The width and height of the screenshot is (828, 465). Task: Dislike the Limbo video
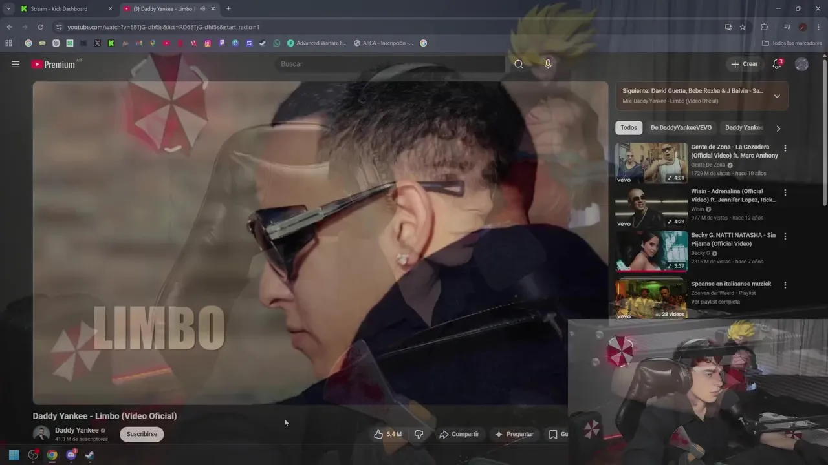coord(419,434)
